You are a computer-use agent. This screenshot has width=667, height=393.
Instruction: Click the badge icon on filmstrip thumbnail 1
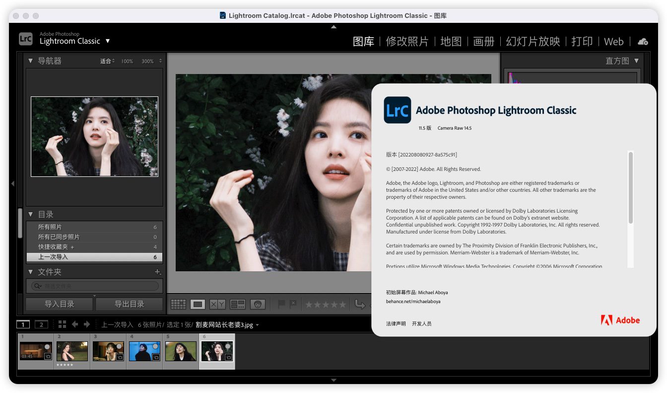coord(48,357)
